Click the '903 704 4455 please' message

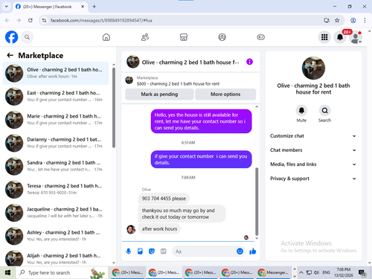click(164, 199)
